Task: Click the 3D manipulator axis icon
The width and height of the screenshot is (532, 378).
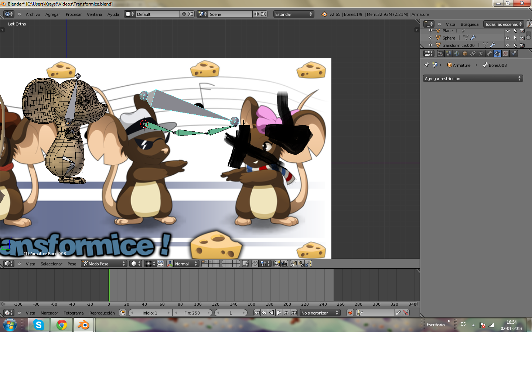Action: [170, 264]
